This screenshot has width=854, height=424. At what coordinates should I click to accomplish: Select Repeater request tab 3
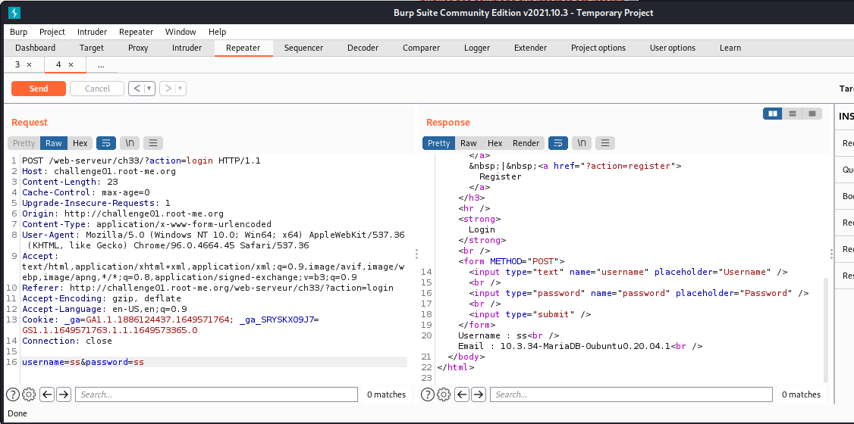[17, 64]
